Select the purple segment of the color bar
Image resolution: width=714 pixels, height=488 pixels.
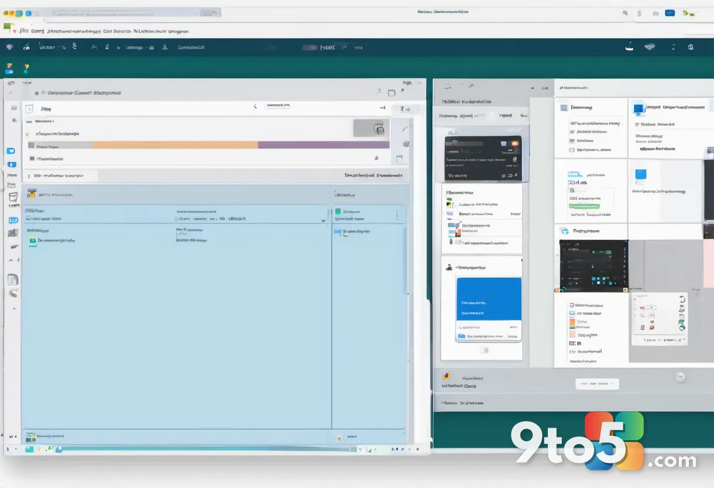324,145
